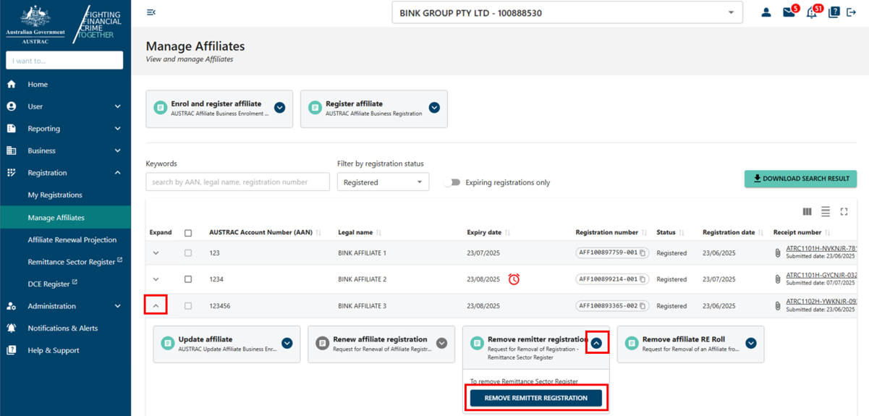
Task: Expand the BINK AFFILIATE 1 row
Action: tap(156, 253)
